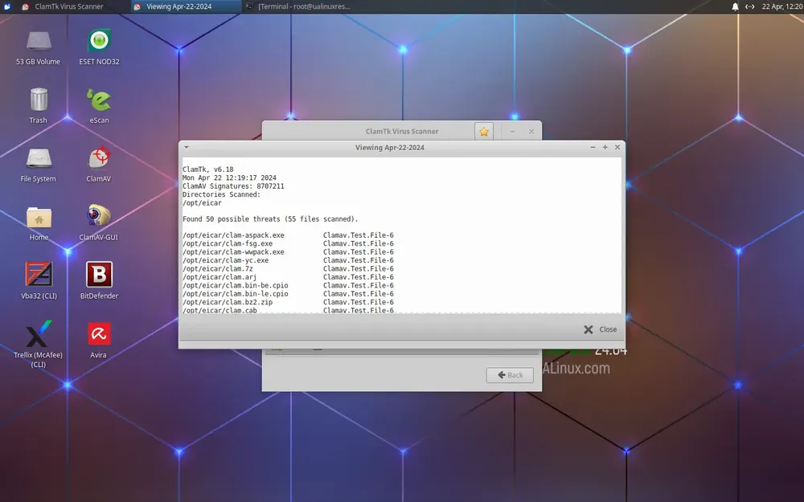Click the clock showing 22 Apr, 12:20
The width and height of the screenshot is (804, 502).
point(782,6)
